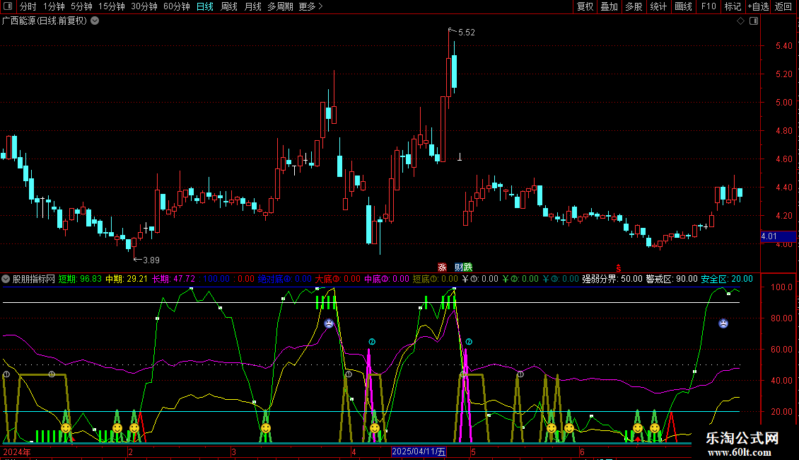Click the diamond icon above the chart
Viewport: 799px width, 460px height.
740,21
